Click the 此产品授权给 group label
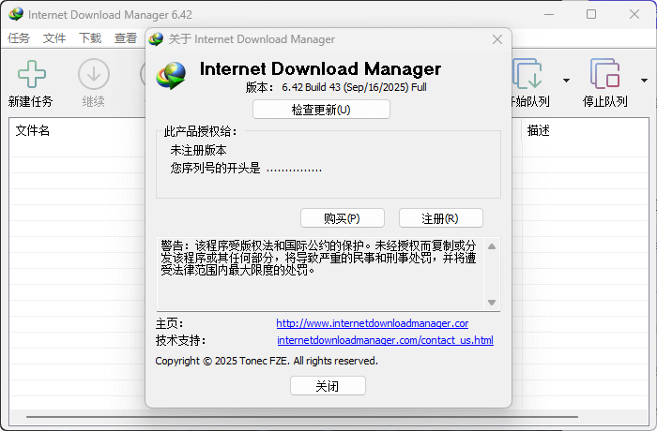The width and height of the screenshot is (657, 431). 200,131
